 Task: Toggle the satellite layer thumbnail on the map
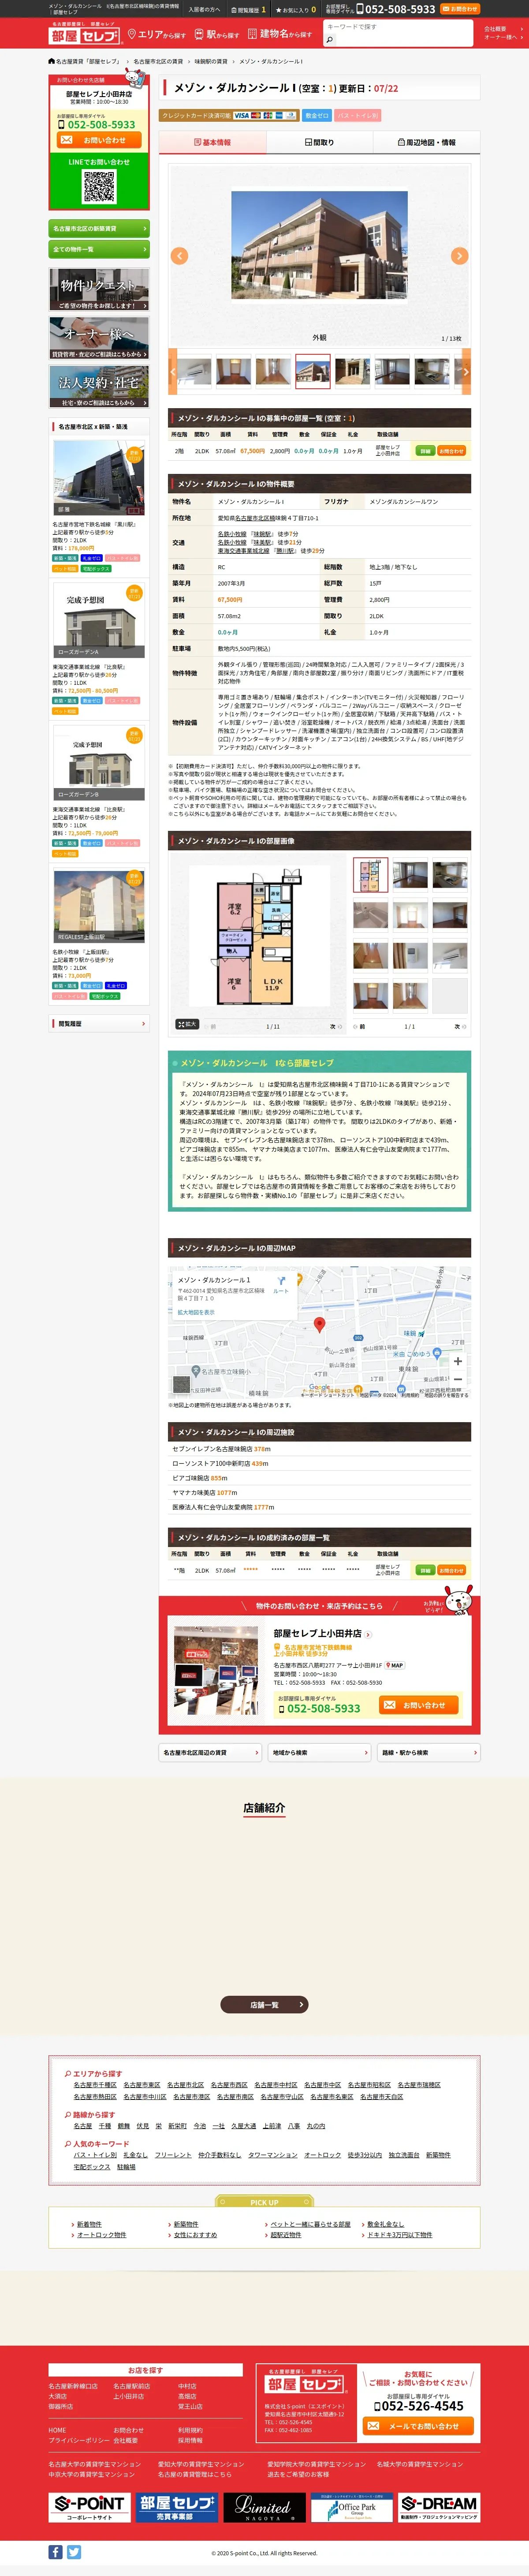181,1385
